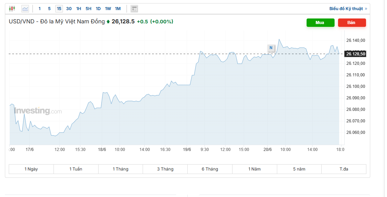Viewport: 387px width, 197px height.
Task: Click the 26.128,50 current price label
Action: (x=356, y=54)
